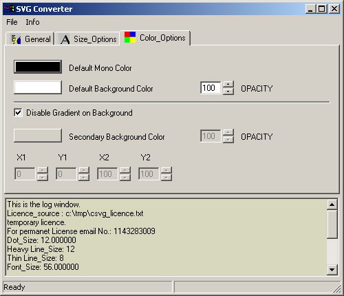
Task: Increase the Secondary Background opacity
Action: point(228,133)
